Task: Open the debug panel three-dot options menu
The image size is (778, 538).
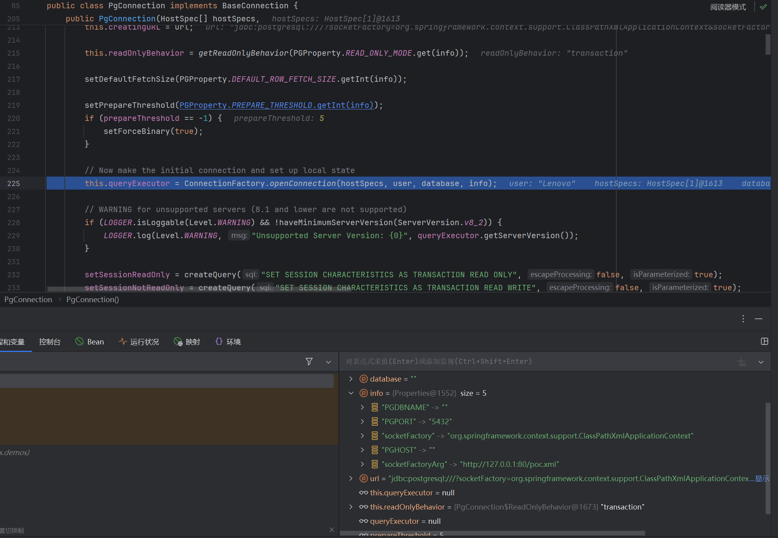Action: [743, 319]
